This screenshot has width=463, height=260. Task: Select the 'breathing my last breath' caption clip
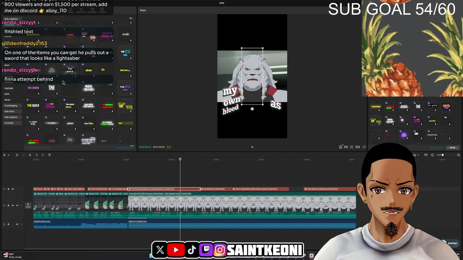pyautogui.click(x=216, y=189)
